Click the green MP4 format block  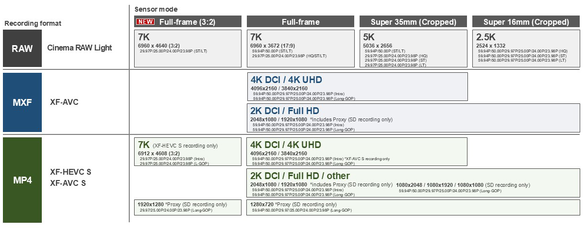(22, 180)
